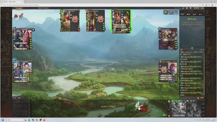217x122 pixels.
Task: Open File Explorer from the taskbar
Action: tap(25, 120)
